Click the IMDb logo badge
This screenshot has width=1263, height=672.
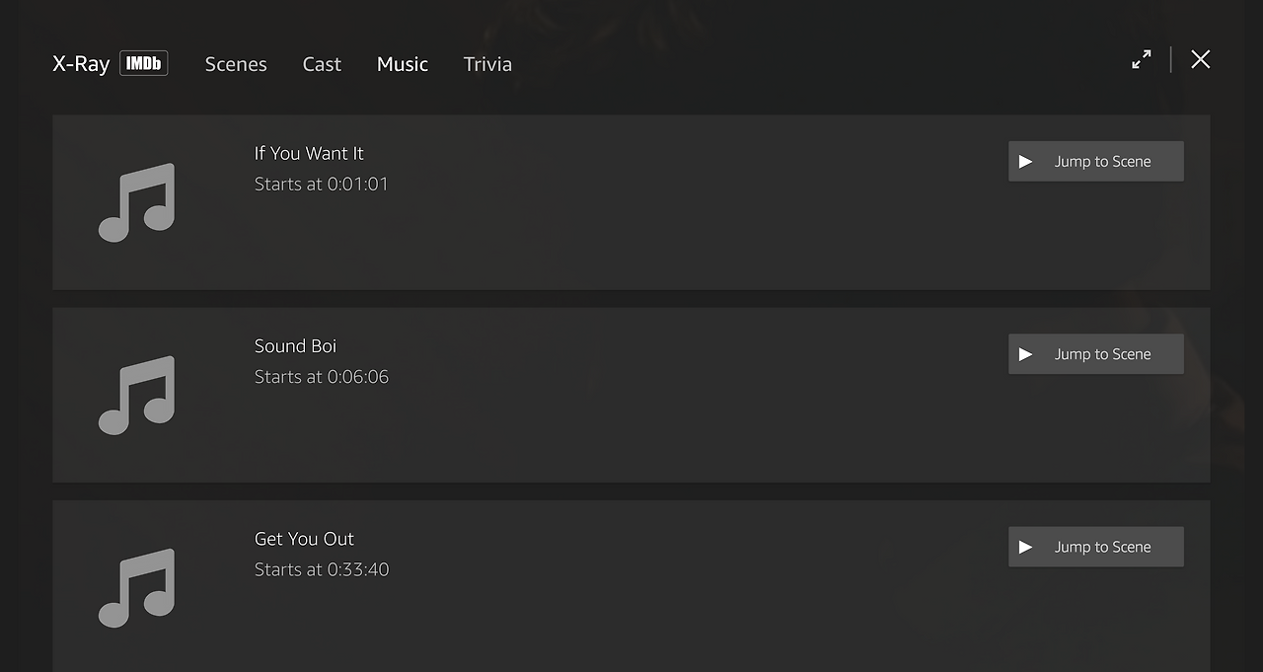(x=144, y=64)
